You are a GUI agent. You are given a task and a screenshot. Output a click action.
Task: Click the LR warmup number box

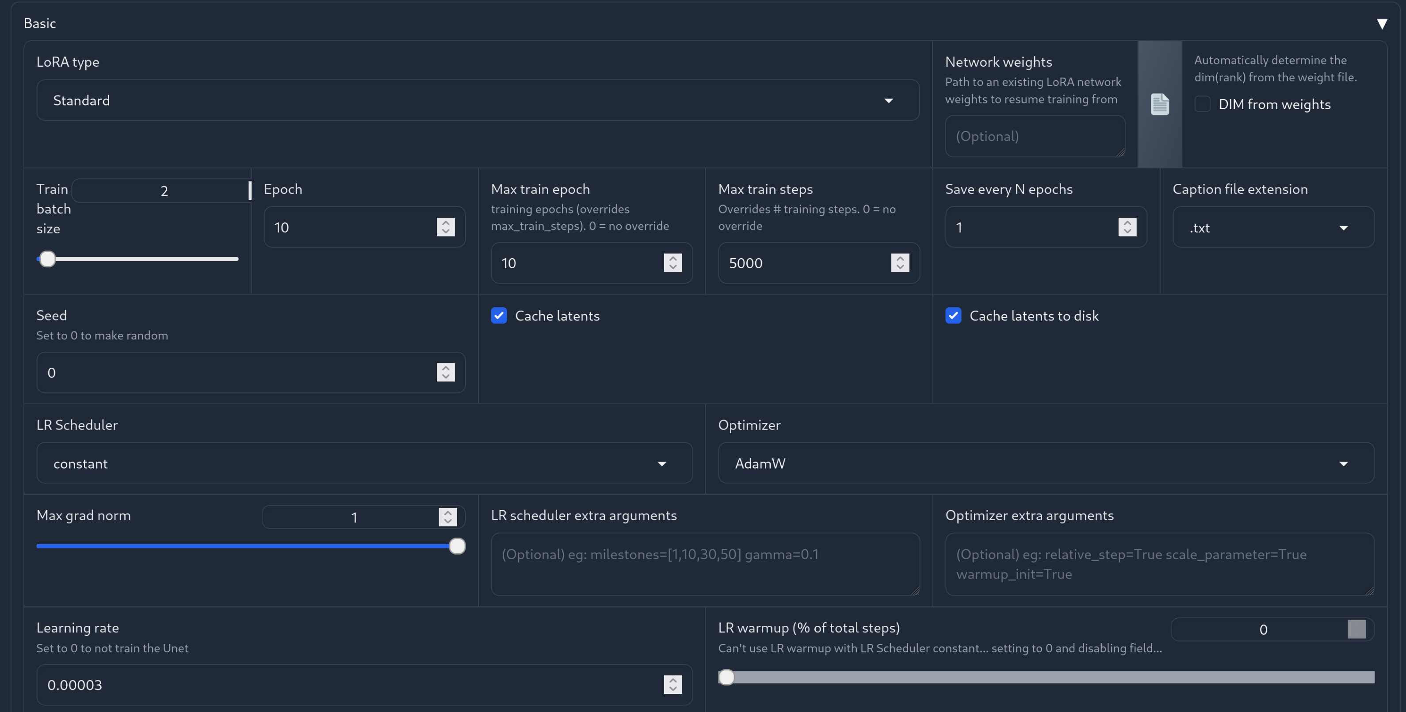point(1272,630)
